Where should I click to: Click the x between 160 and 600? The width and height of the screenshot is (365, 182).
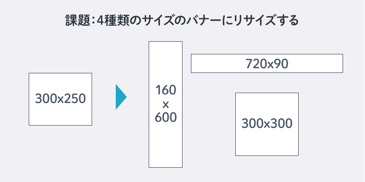point(166,104)
